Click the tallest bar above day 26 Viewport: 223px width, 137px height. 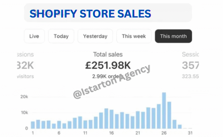[x=164, y=110]
